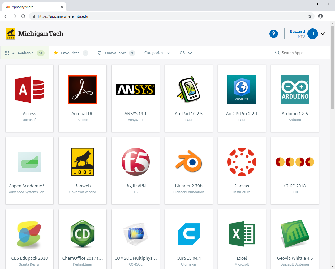Launch the Arduino 1.8.5 icon
This screenshot has height=269, width=335.
click(295, 90)
